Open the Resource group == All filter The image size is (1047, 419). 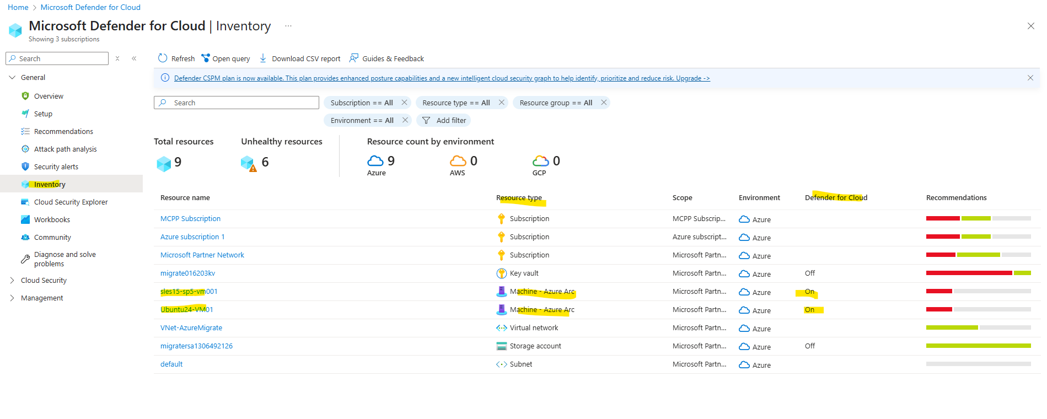click(x=556, y=103)
